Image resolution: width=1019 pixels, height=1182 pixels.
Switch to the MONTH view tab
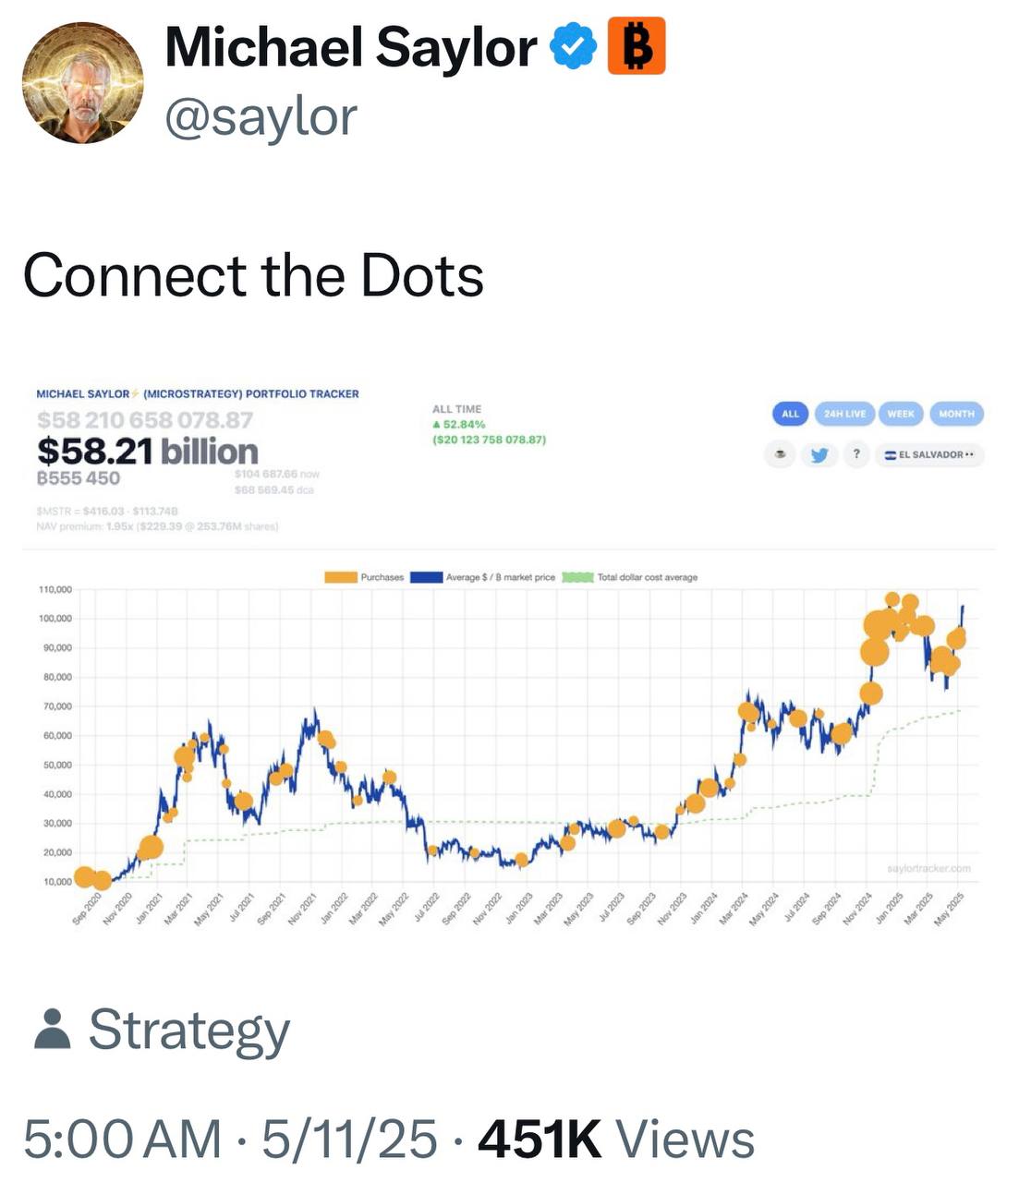(956, 414)
